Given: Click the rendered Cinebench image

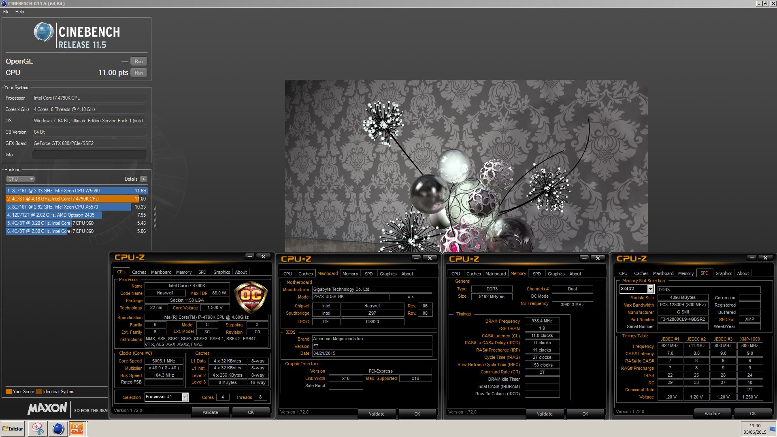Looking at the screenshot, I should pos(466,166).
